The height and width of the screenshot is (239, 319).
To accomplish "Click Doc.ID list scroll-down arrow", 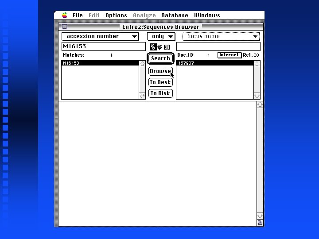I will point(257,96).
